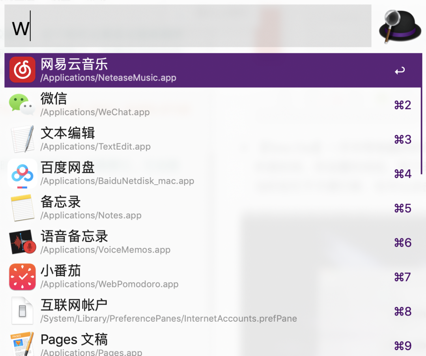Click the ⌘6 shortcut label

pos(403,243)
